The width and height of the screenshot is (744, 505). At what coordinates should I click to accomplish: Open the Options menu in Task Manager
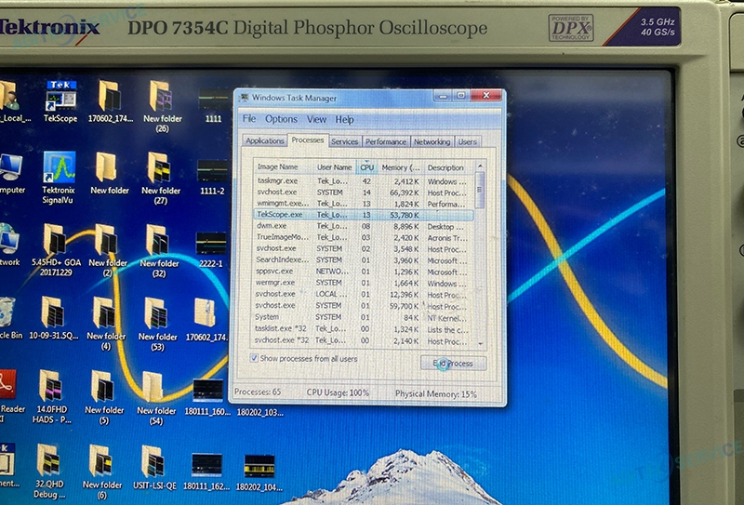point(281,119)
